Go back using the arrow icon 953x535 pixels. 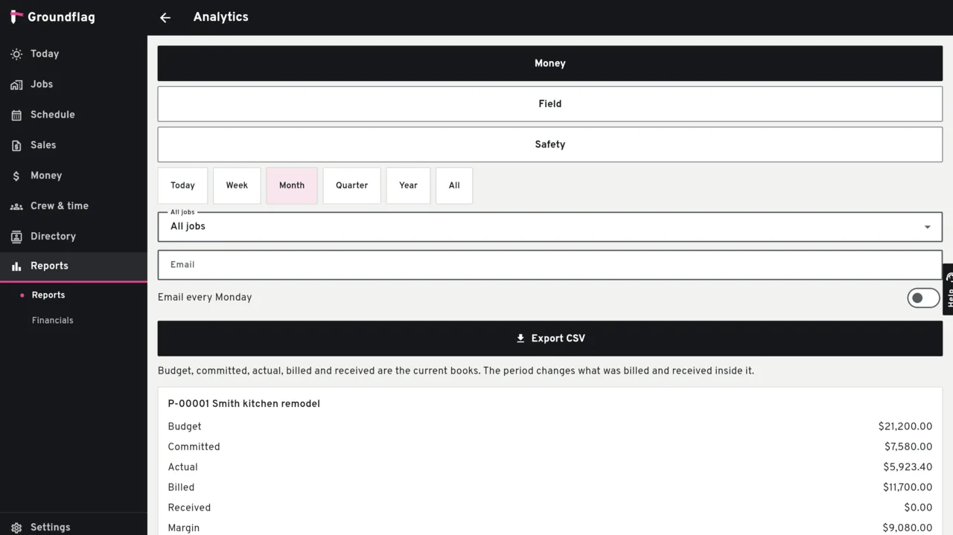[165, 18]
